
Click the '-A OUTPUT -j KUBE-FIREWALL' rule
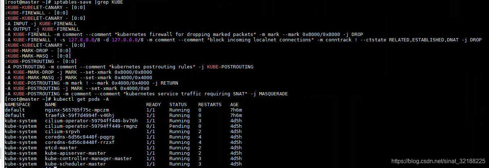coord(42,29)
